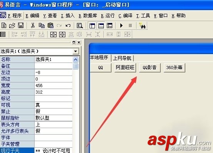Click the Make same height icon
This screenshot has width=213, height=153.
[x=118, y=35]
